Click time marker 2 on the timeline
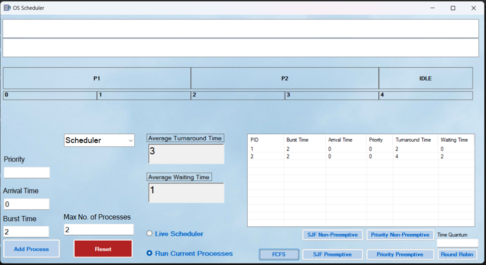 point(238,95)
